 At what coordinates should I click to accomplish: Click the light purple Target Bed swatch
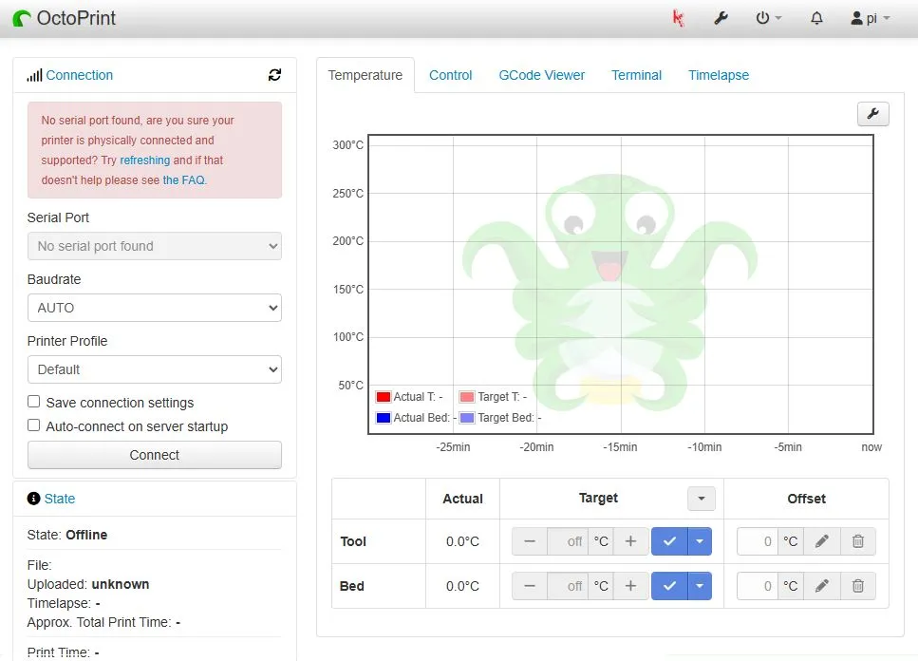pyautogui.click(x=467, y=418)
